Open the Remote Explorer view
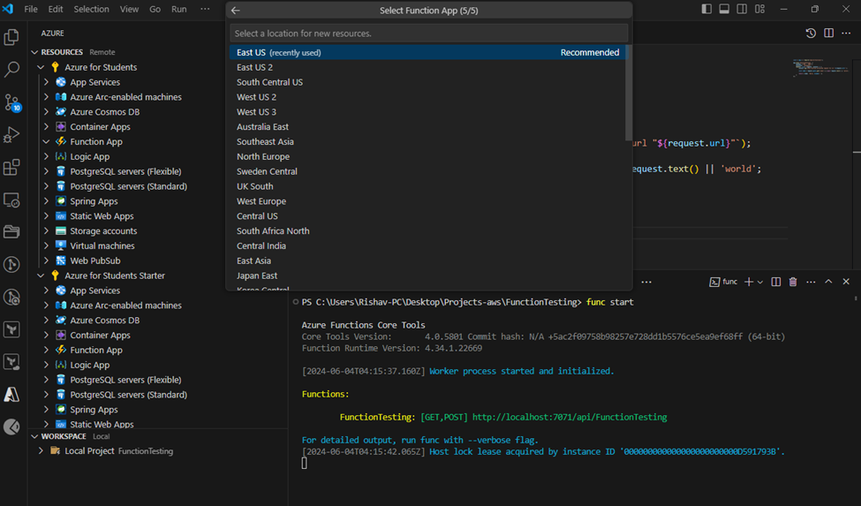 click(x=11, y=200)
